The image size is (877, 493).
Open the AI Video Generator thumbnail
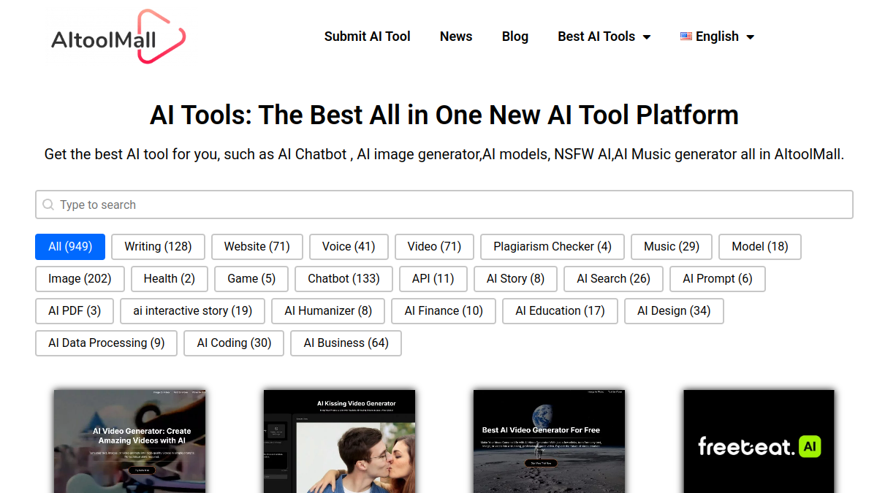point(130,441)
